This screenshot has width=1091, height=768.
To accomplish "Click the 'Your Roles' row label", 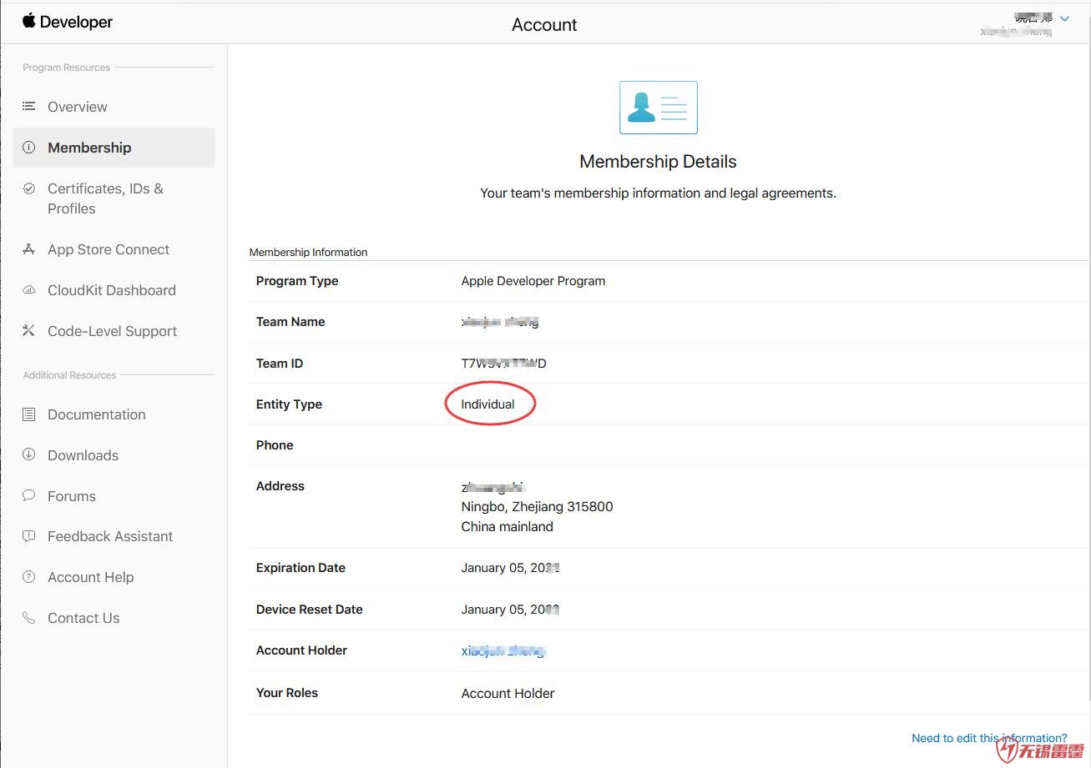I will 287,693.
